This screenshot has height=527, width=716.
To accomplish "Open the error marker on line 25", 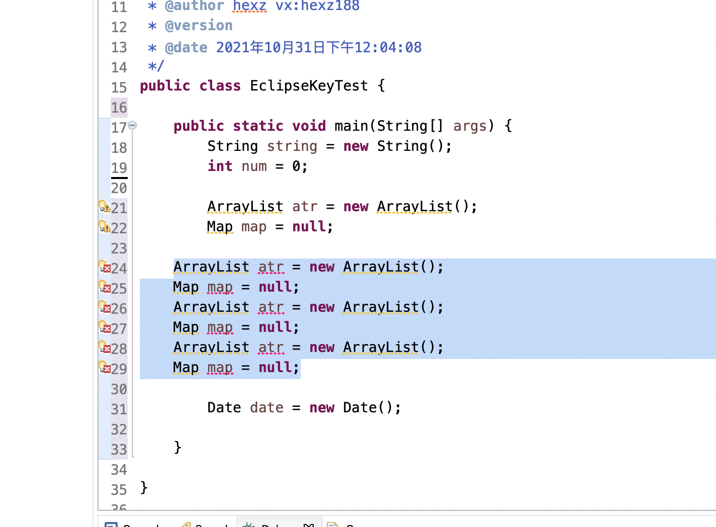I will click(104, 287).
